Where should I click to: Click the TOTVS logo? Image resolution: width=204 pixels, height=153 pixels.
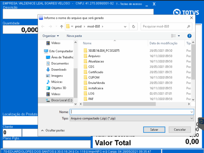point(186,12)
